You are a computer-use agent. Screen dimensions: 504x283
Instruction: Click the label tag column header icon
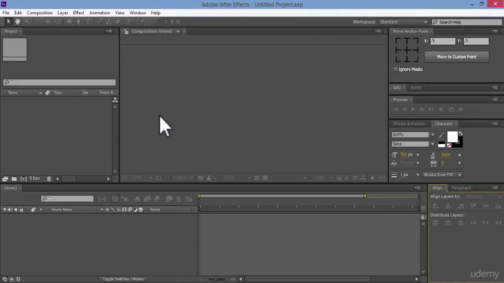click(33, 210)
